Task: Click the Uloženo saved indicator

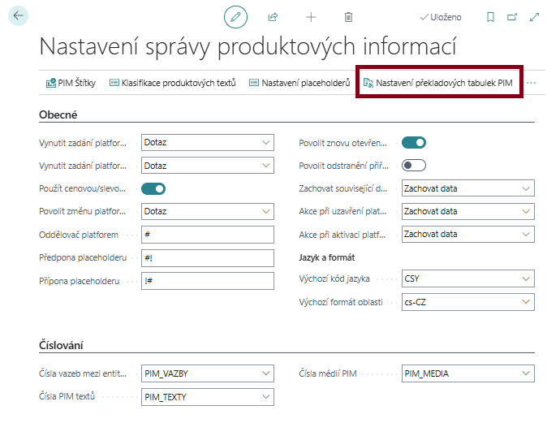Action: tap(441, 17)
